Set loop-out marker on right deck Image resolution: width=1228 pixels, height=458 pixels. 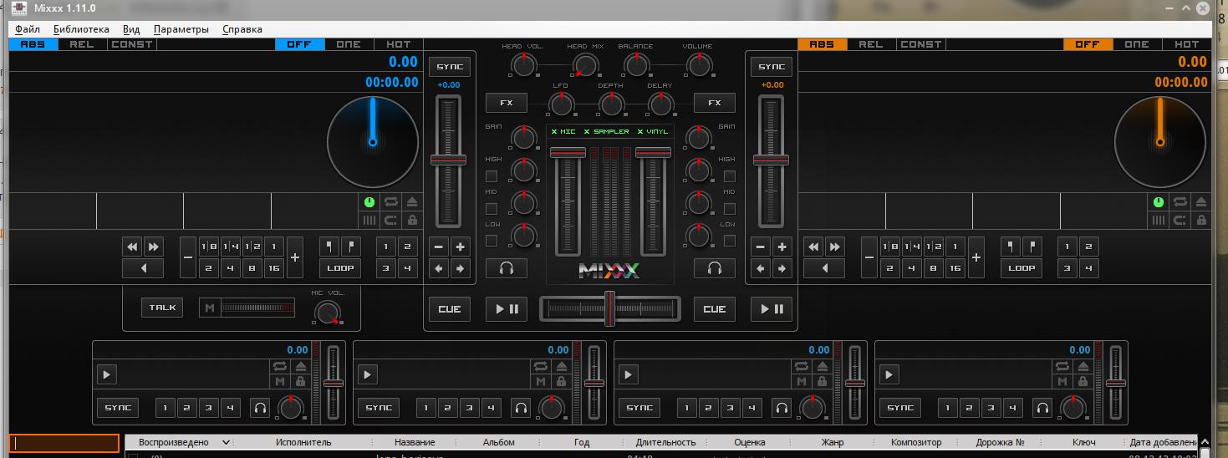(1032, 247)
